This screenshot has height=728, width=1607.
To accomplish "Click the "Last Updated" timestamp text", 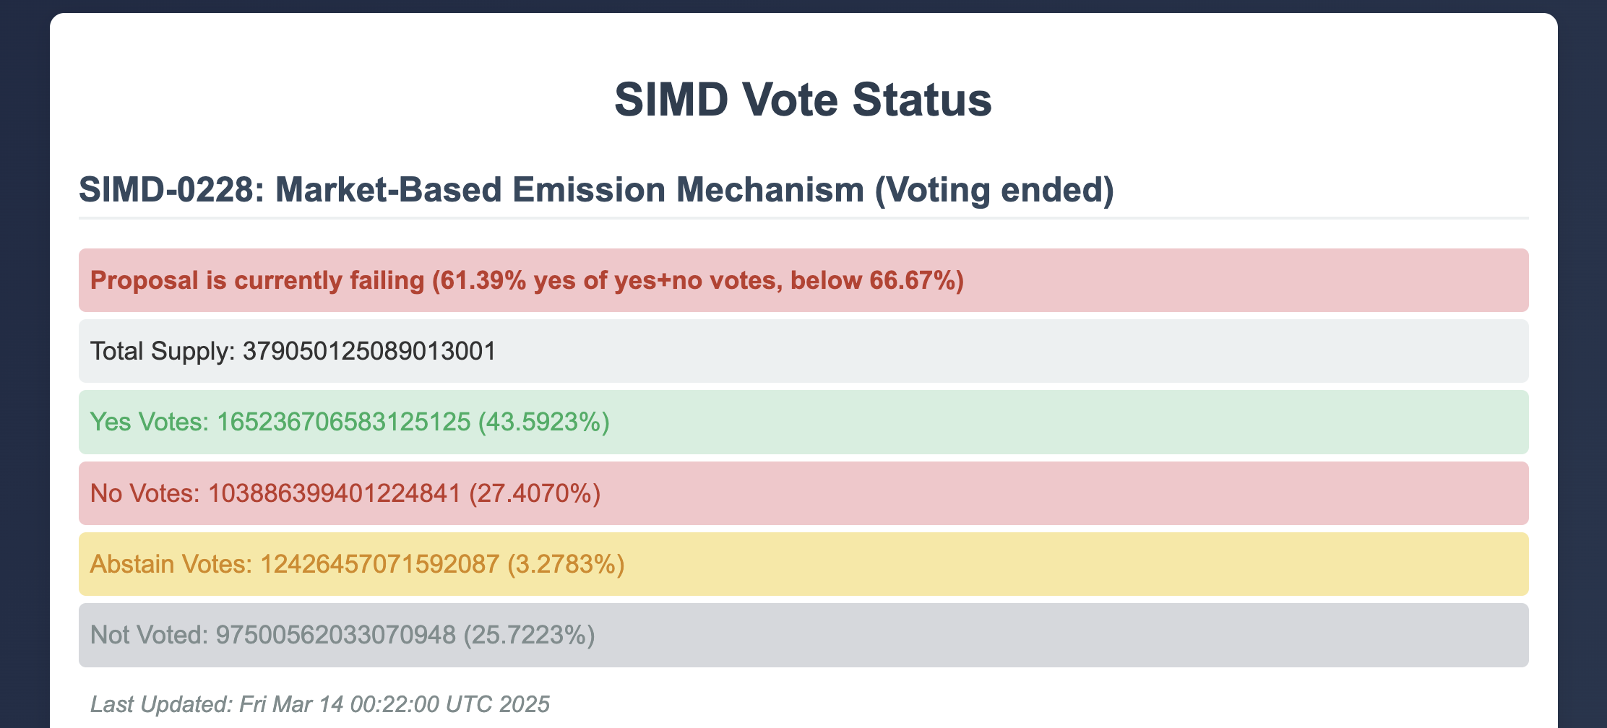I will pos(320,703).
